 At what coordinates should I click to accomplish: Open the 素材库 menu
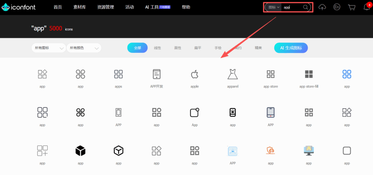pyautogui.click(x=79, y=7)
